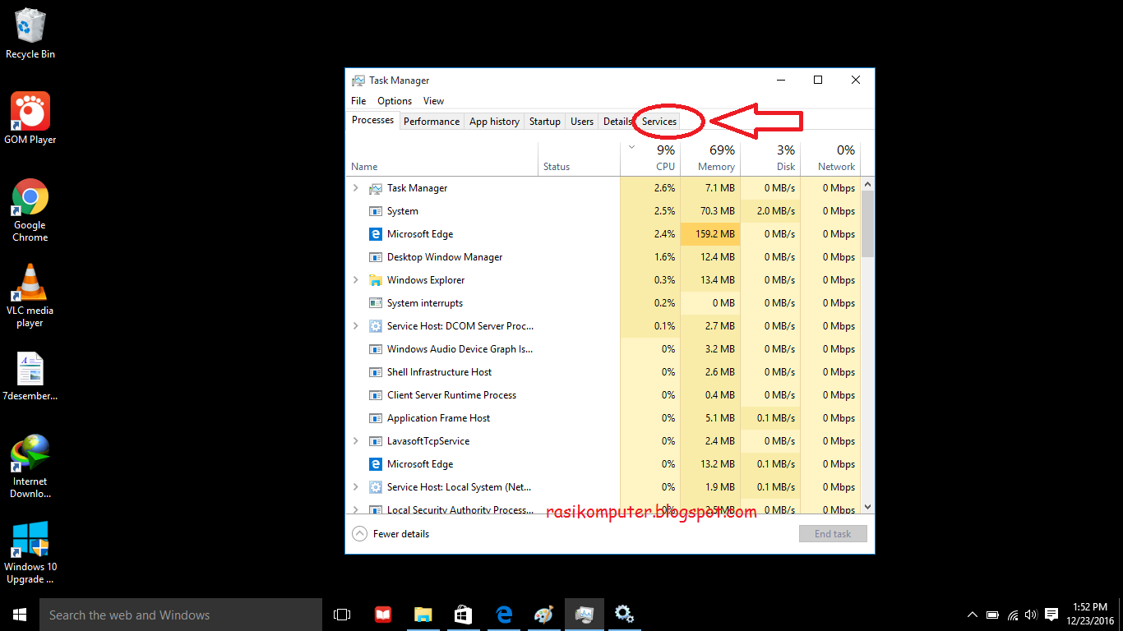Click the Edge icon of the 159.2 MB process

pos(376,234)
